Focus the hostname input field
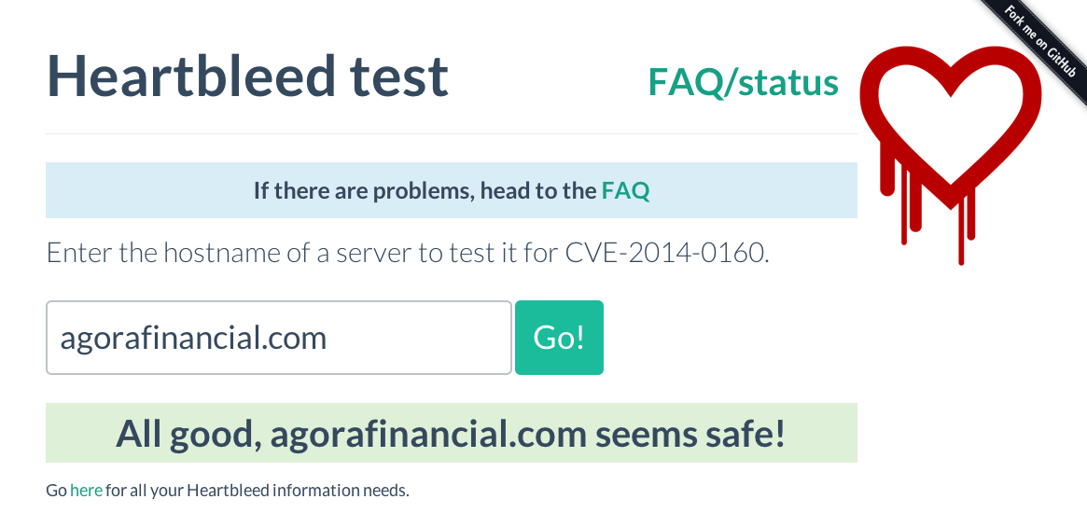 click(x=278, y=338)
